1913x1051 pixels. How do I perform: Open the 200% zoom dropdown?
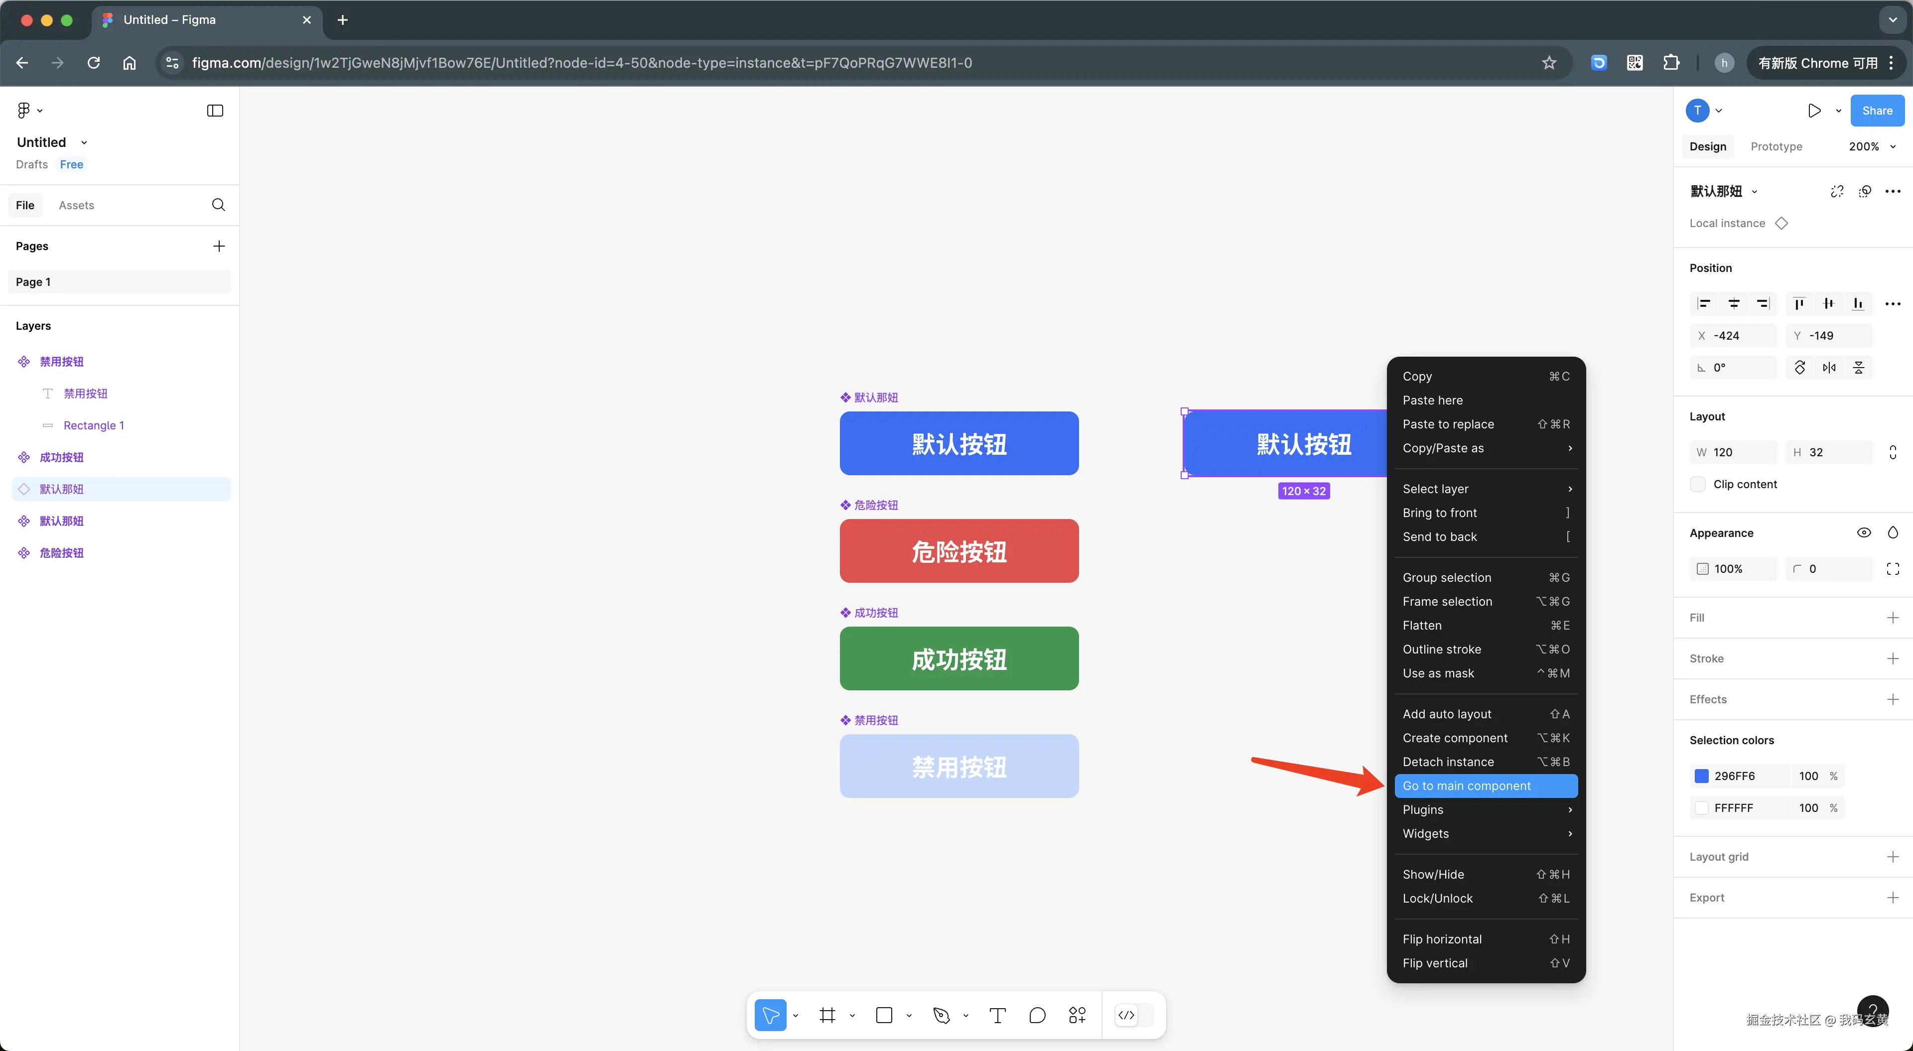(x=1872, y=146)
